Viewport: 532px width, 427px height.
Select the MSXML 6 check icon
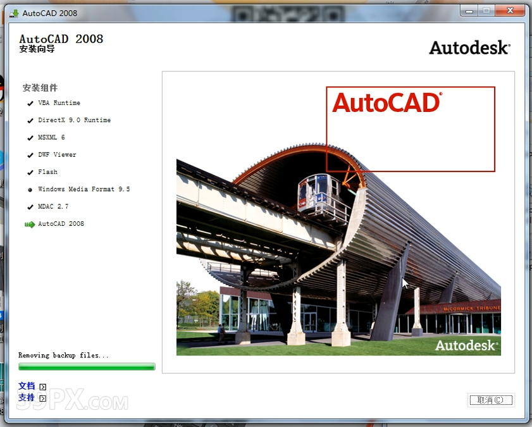pyautogui.click(x=30, y=137)
